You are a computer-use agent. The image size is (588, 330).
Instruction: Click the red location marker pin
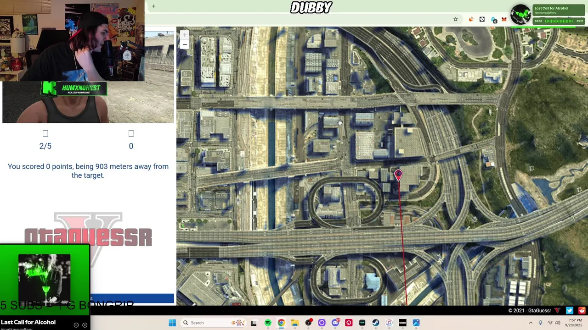398,175
